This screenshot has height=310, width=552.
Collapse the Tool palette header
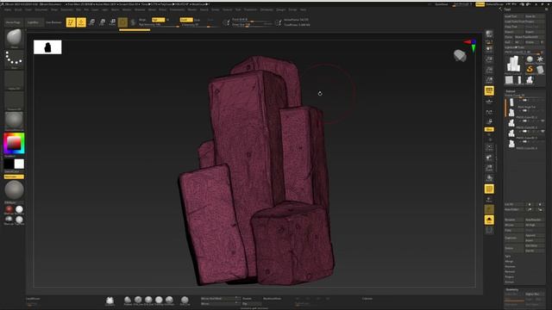tap(508, 9)
